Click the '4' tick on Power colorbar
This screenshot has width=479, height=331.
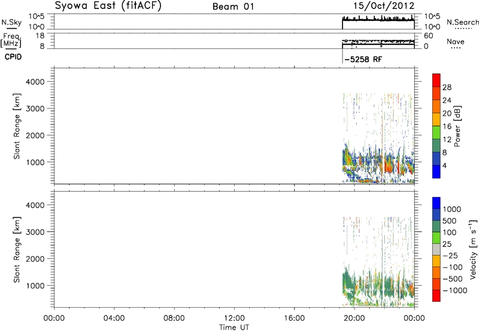pos(444,166)
